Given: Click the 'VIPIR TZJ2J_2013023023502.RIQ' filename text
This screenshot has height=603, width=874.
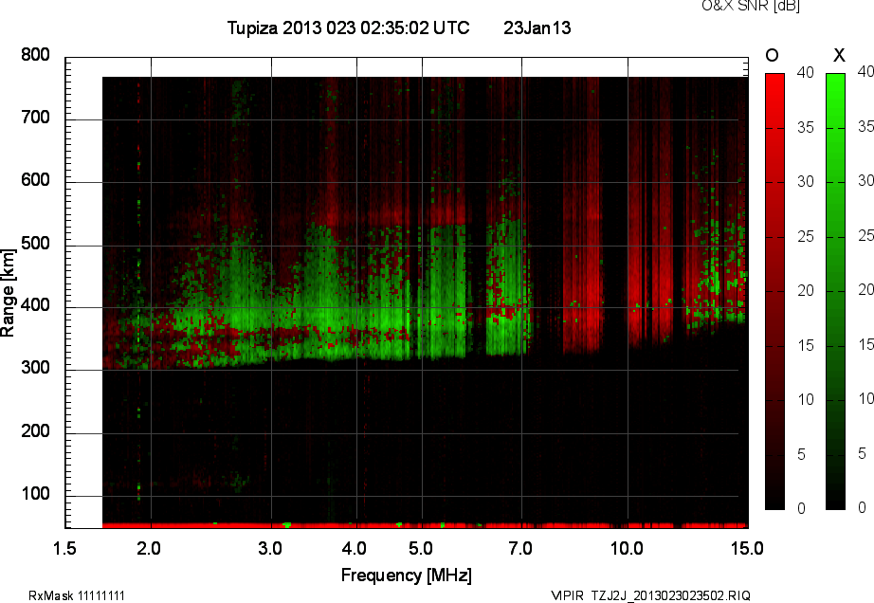Looking at the screenshot, I should pyautogui.click(x=651, y=595).
